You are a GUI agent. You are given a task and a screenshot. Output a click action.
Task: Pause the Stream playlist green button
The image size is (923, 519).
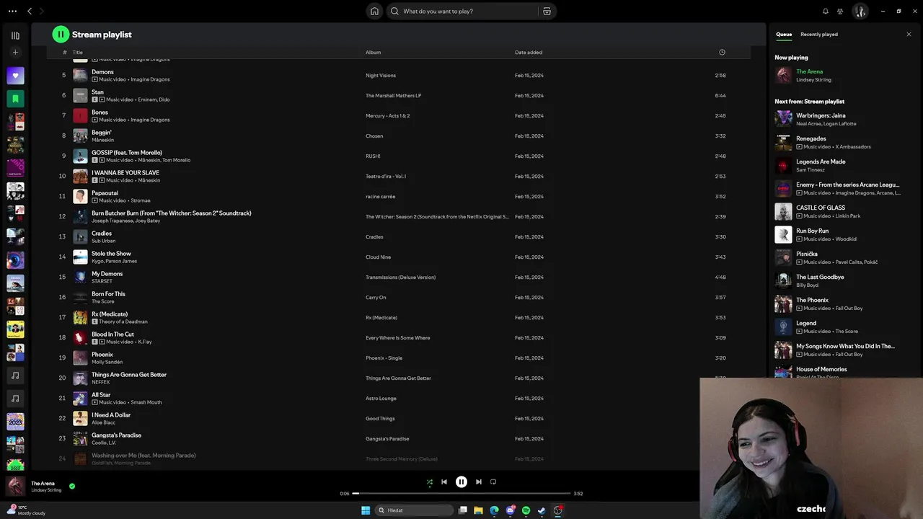(61, 34)
